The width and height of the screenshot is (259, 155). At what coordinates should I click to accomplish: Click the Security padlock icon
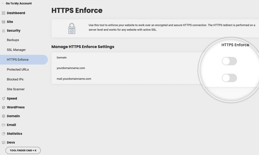point(3,31)
